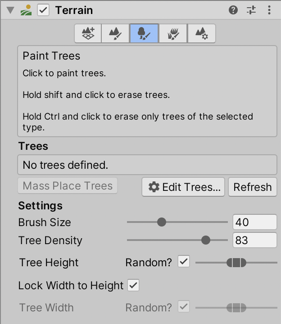The width and height of the screenshot is (281, 324).
Task: Click the No trees defined list box
Action: tap(147, 165)
